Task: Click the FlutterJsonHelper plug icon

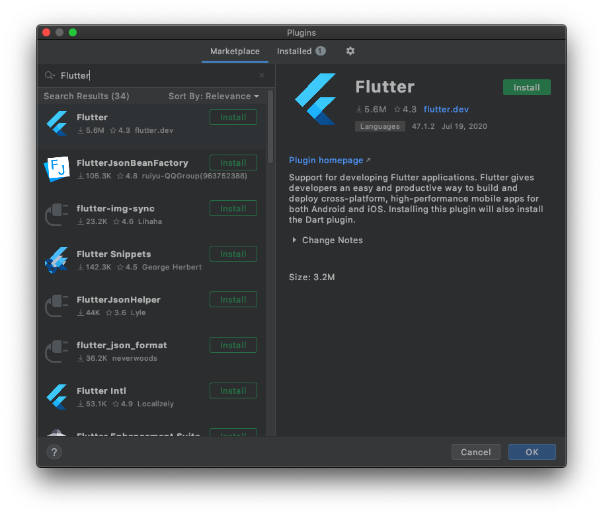Action: [x=57, y=305]
